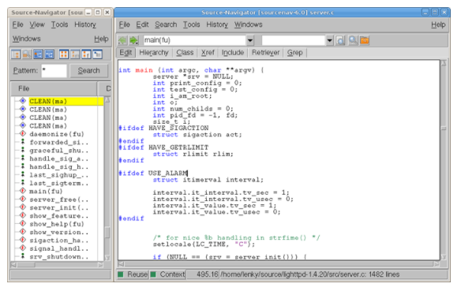Click the code editor scroll-down arrow
The height and width of the screenshot is (291, 461).
coord(444,257)
